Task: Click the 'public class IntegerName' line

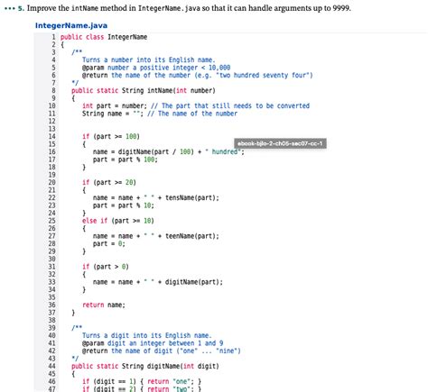Action: click(104, 37)
